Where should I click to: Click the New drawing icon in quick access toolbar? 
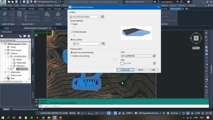[x=9, y=2]
